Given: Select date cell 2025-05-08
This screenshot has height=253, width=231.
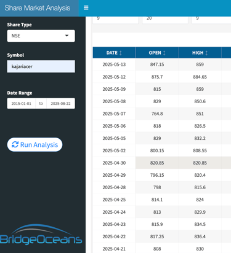Looking at the screenshot, I should click(114, 101).
